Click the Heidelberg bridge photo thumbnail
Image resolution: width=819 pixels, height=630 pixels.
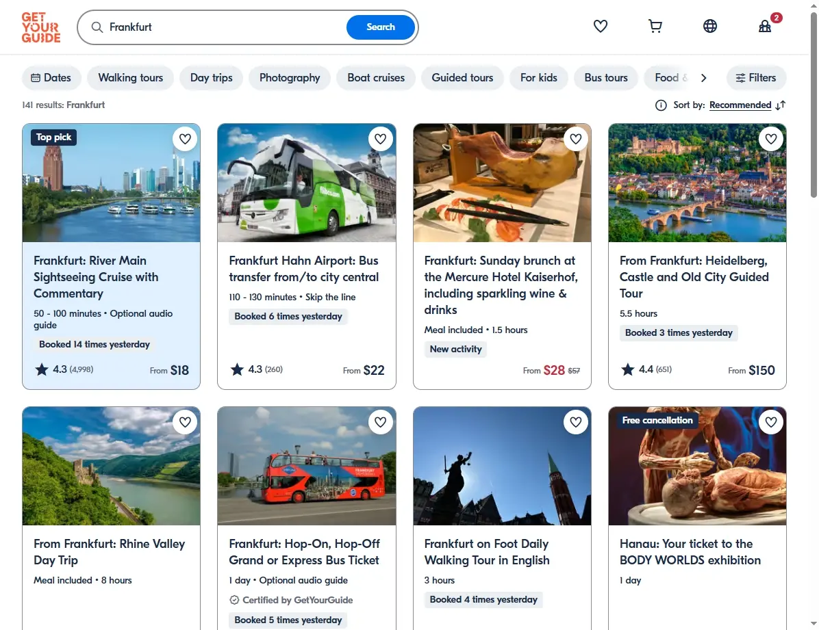pos(697,183)
